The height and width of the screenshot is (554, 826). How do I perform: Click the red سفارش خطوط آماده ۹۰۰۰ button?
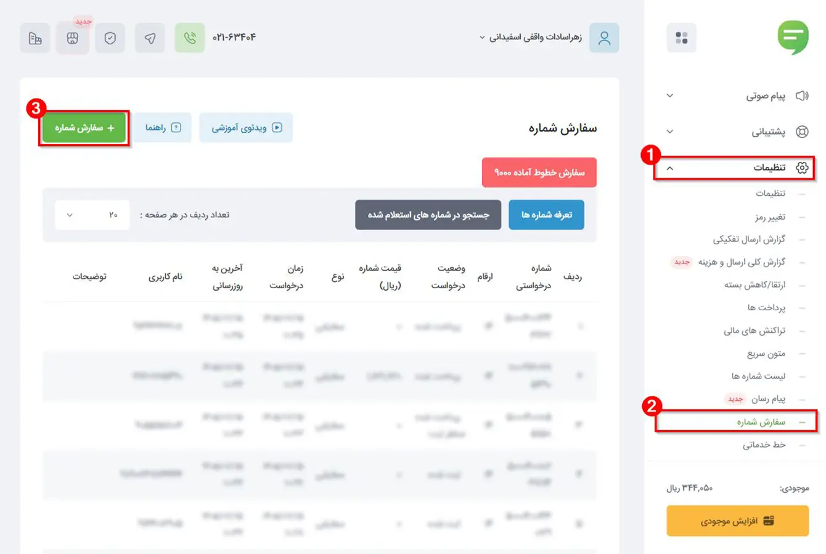coord(539,172)
